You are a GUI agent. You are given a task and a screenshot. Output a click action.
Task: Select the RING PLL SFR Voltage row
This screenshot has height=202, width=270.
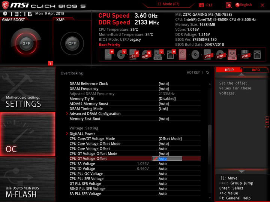click(135, 189)
